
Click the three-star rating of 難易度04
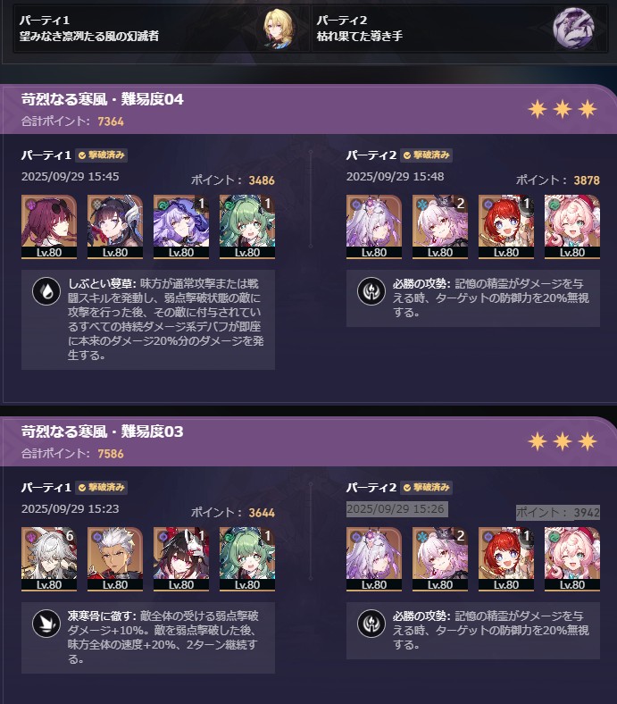(x=563, y=109)
